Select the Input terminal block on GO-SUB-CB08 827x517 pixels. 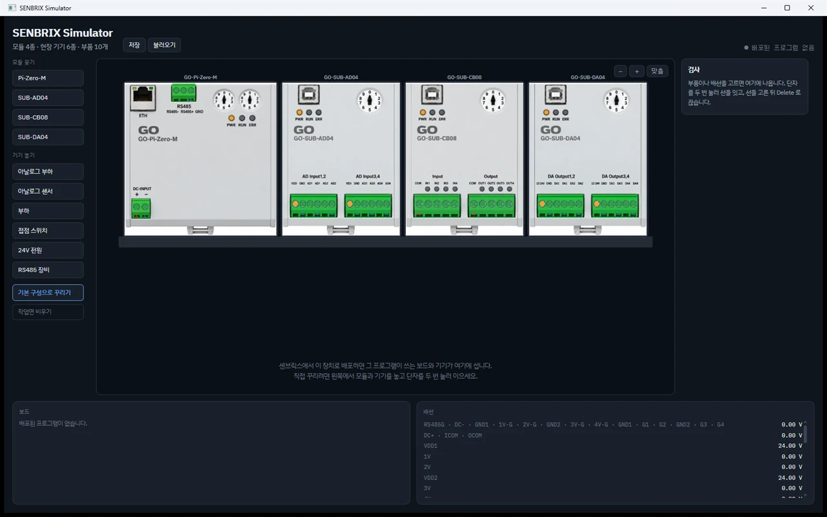pos(437,206)
